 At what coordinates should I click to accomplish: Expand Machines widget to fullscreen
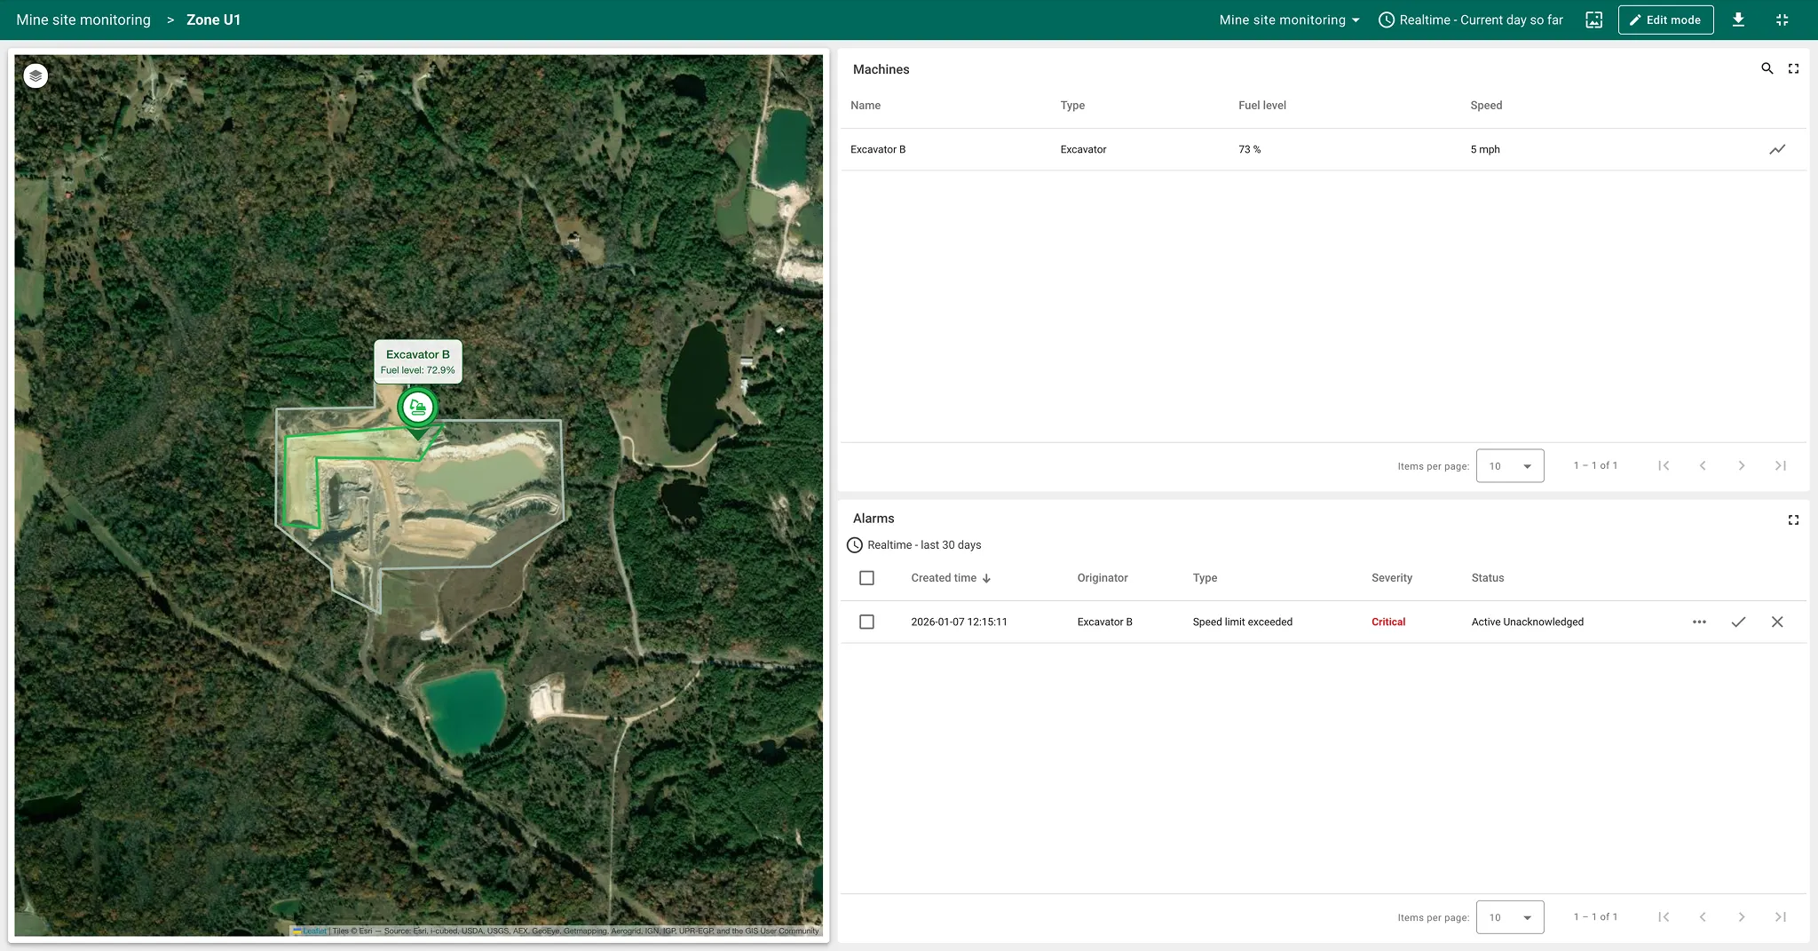pos(1793,68)
